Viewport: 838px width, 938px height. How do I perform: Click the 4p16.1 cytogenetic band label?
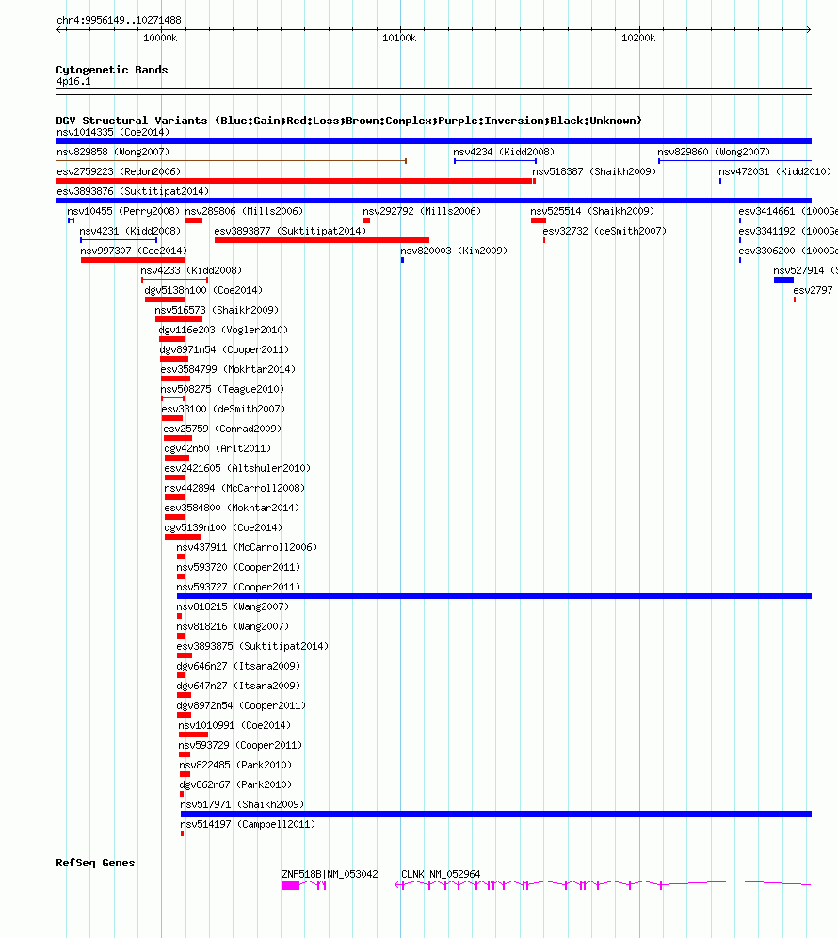73,81
